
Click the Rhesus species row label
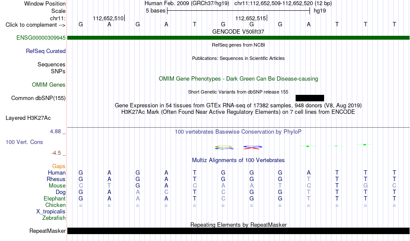click(x=56, y=179)
